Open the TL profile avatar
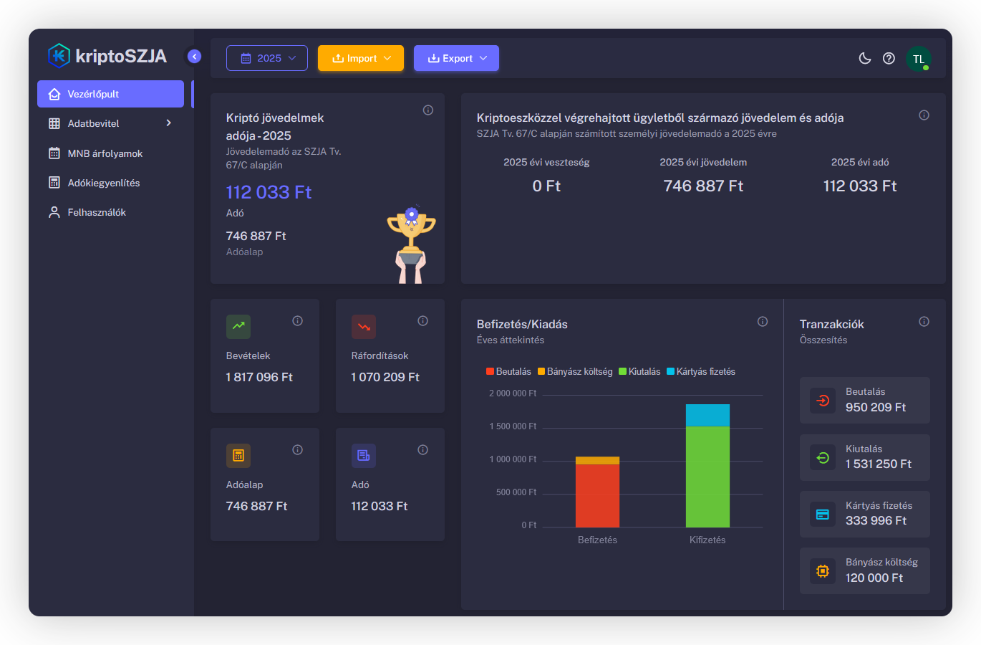 (919, 59)
